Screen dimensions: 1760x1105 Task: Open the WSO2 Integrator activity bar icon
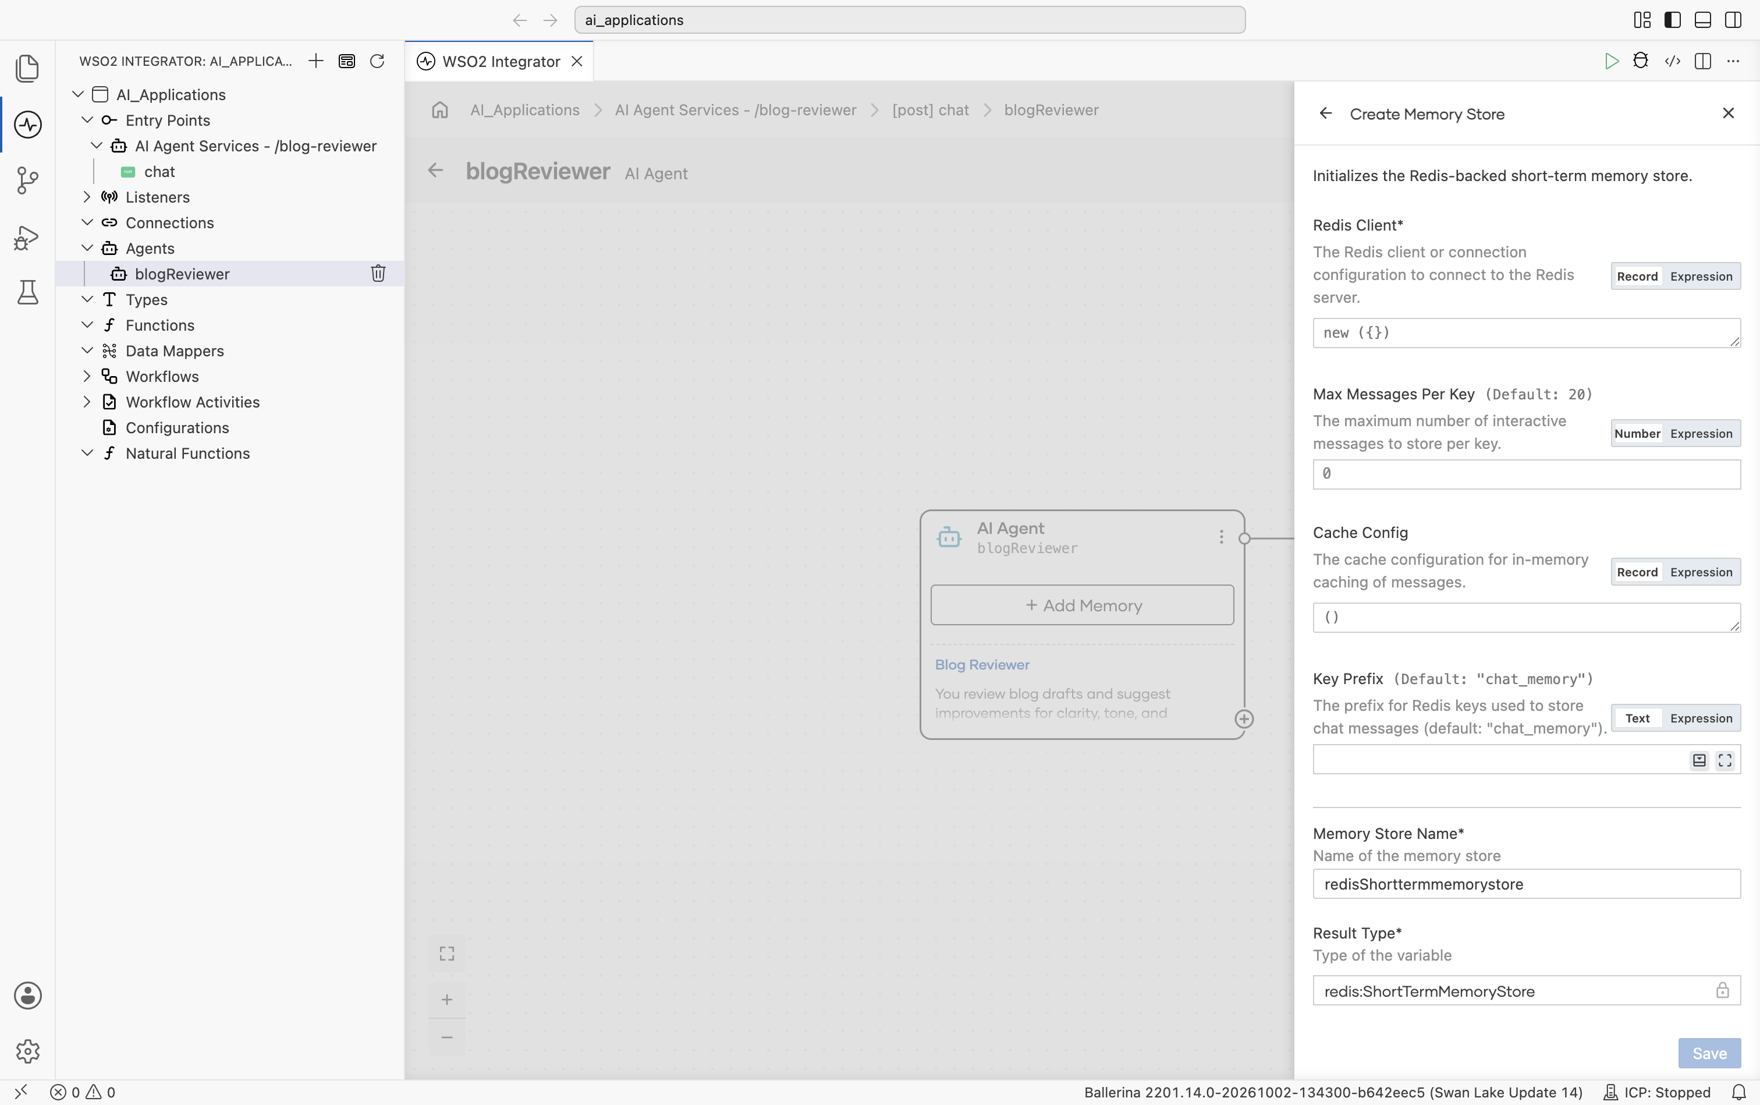tap(28, 124)
